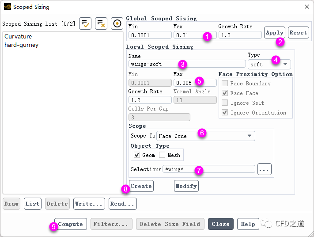The height and width of the screenshot is (237, 314).
Task: Click the Delete button under the list
Action: coord(57,203)
